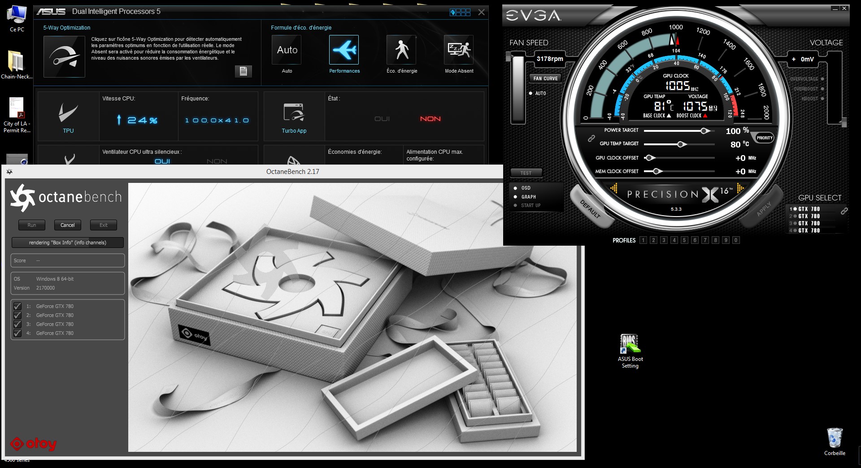Select EVGA profile slot 9
The image size is (861, 468).
726,240
